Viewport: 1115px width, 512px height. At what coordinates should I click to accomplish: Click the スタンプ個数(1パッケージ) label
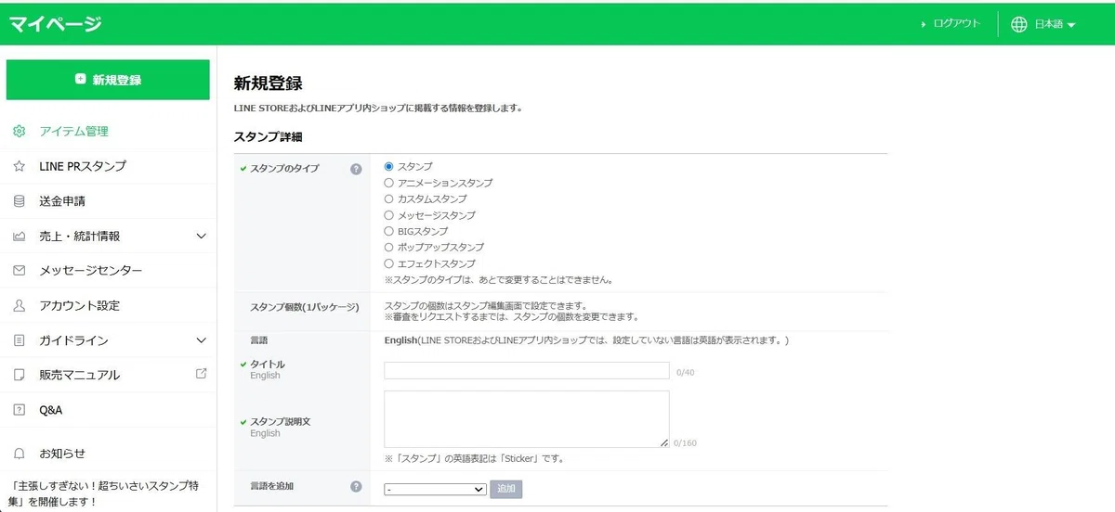click(305, 307)
